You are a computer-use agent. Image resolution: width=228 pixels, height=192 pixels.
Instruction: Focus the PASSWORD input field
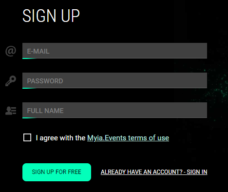(x=114, y=80)
